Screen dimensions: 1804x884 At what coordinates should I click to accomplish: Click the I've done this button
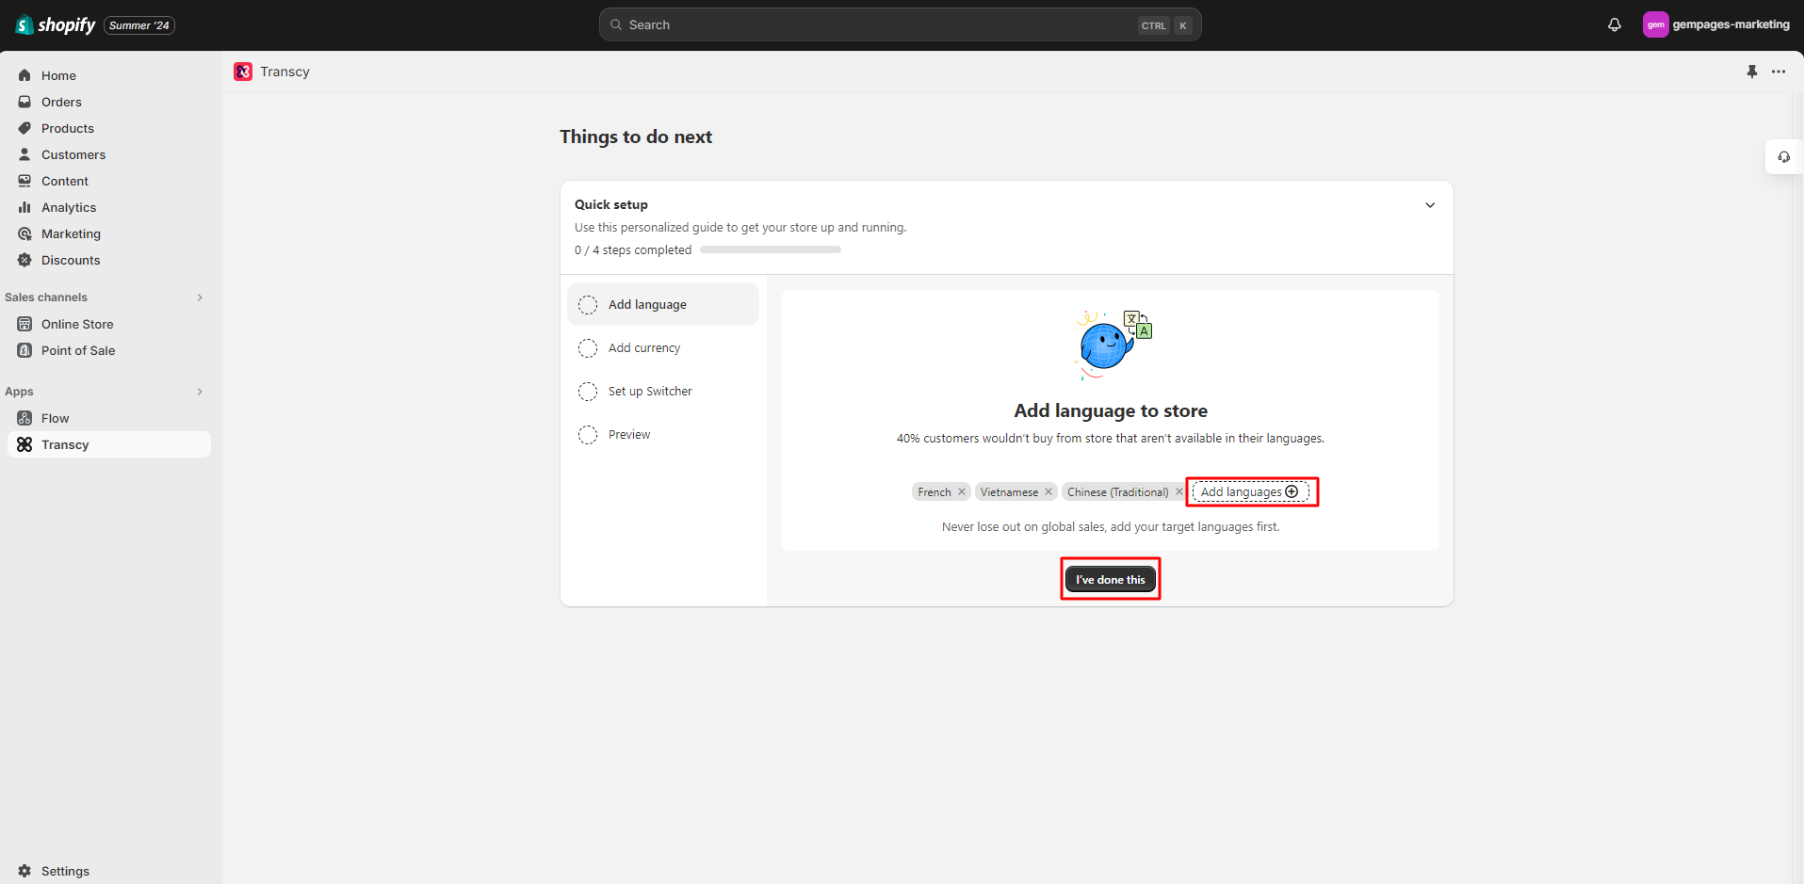click(1110, 579)
